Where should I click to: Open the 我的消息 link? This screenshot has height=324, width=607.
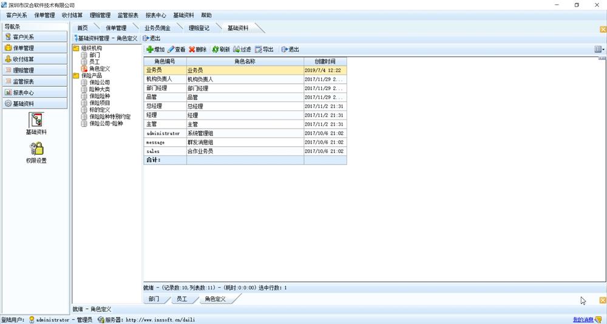point(583,320)
